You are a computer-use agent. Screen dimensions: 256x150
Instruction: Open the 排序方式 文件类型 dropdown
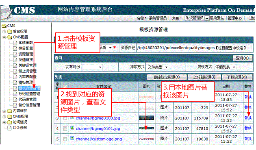pos(157,67)
